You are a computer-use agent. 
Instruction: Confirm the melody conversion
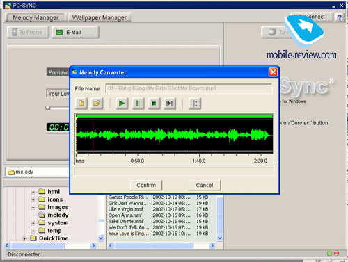[146, 185]
